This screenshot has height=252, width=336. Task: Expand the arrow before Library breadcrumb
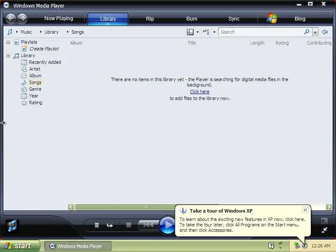[40, 32]
